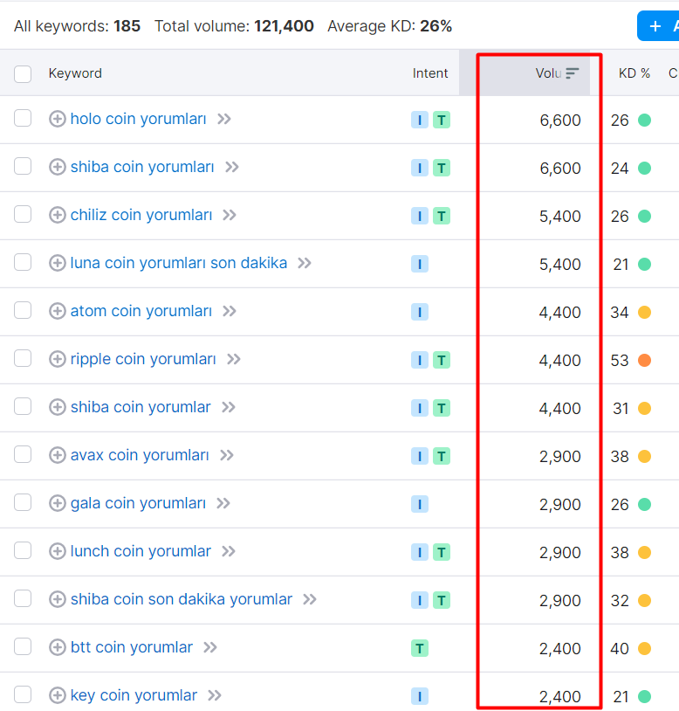Click Transactional badge in btt coin yorumlar row
This screenshot has height=711, width=679.
420,648
